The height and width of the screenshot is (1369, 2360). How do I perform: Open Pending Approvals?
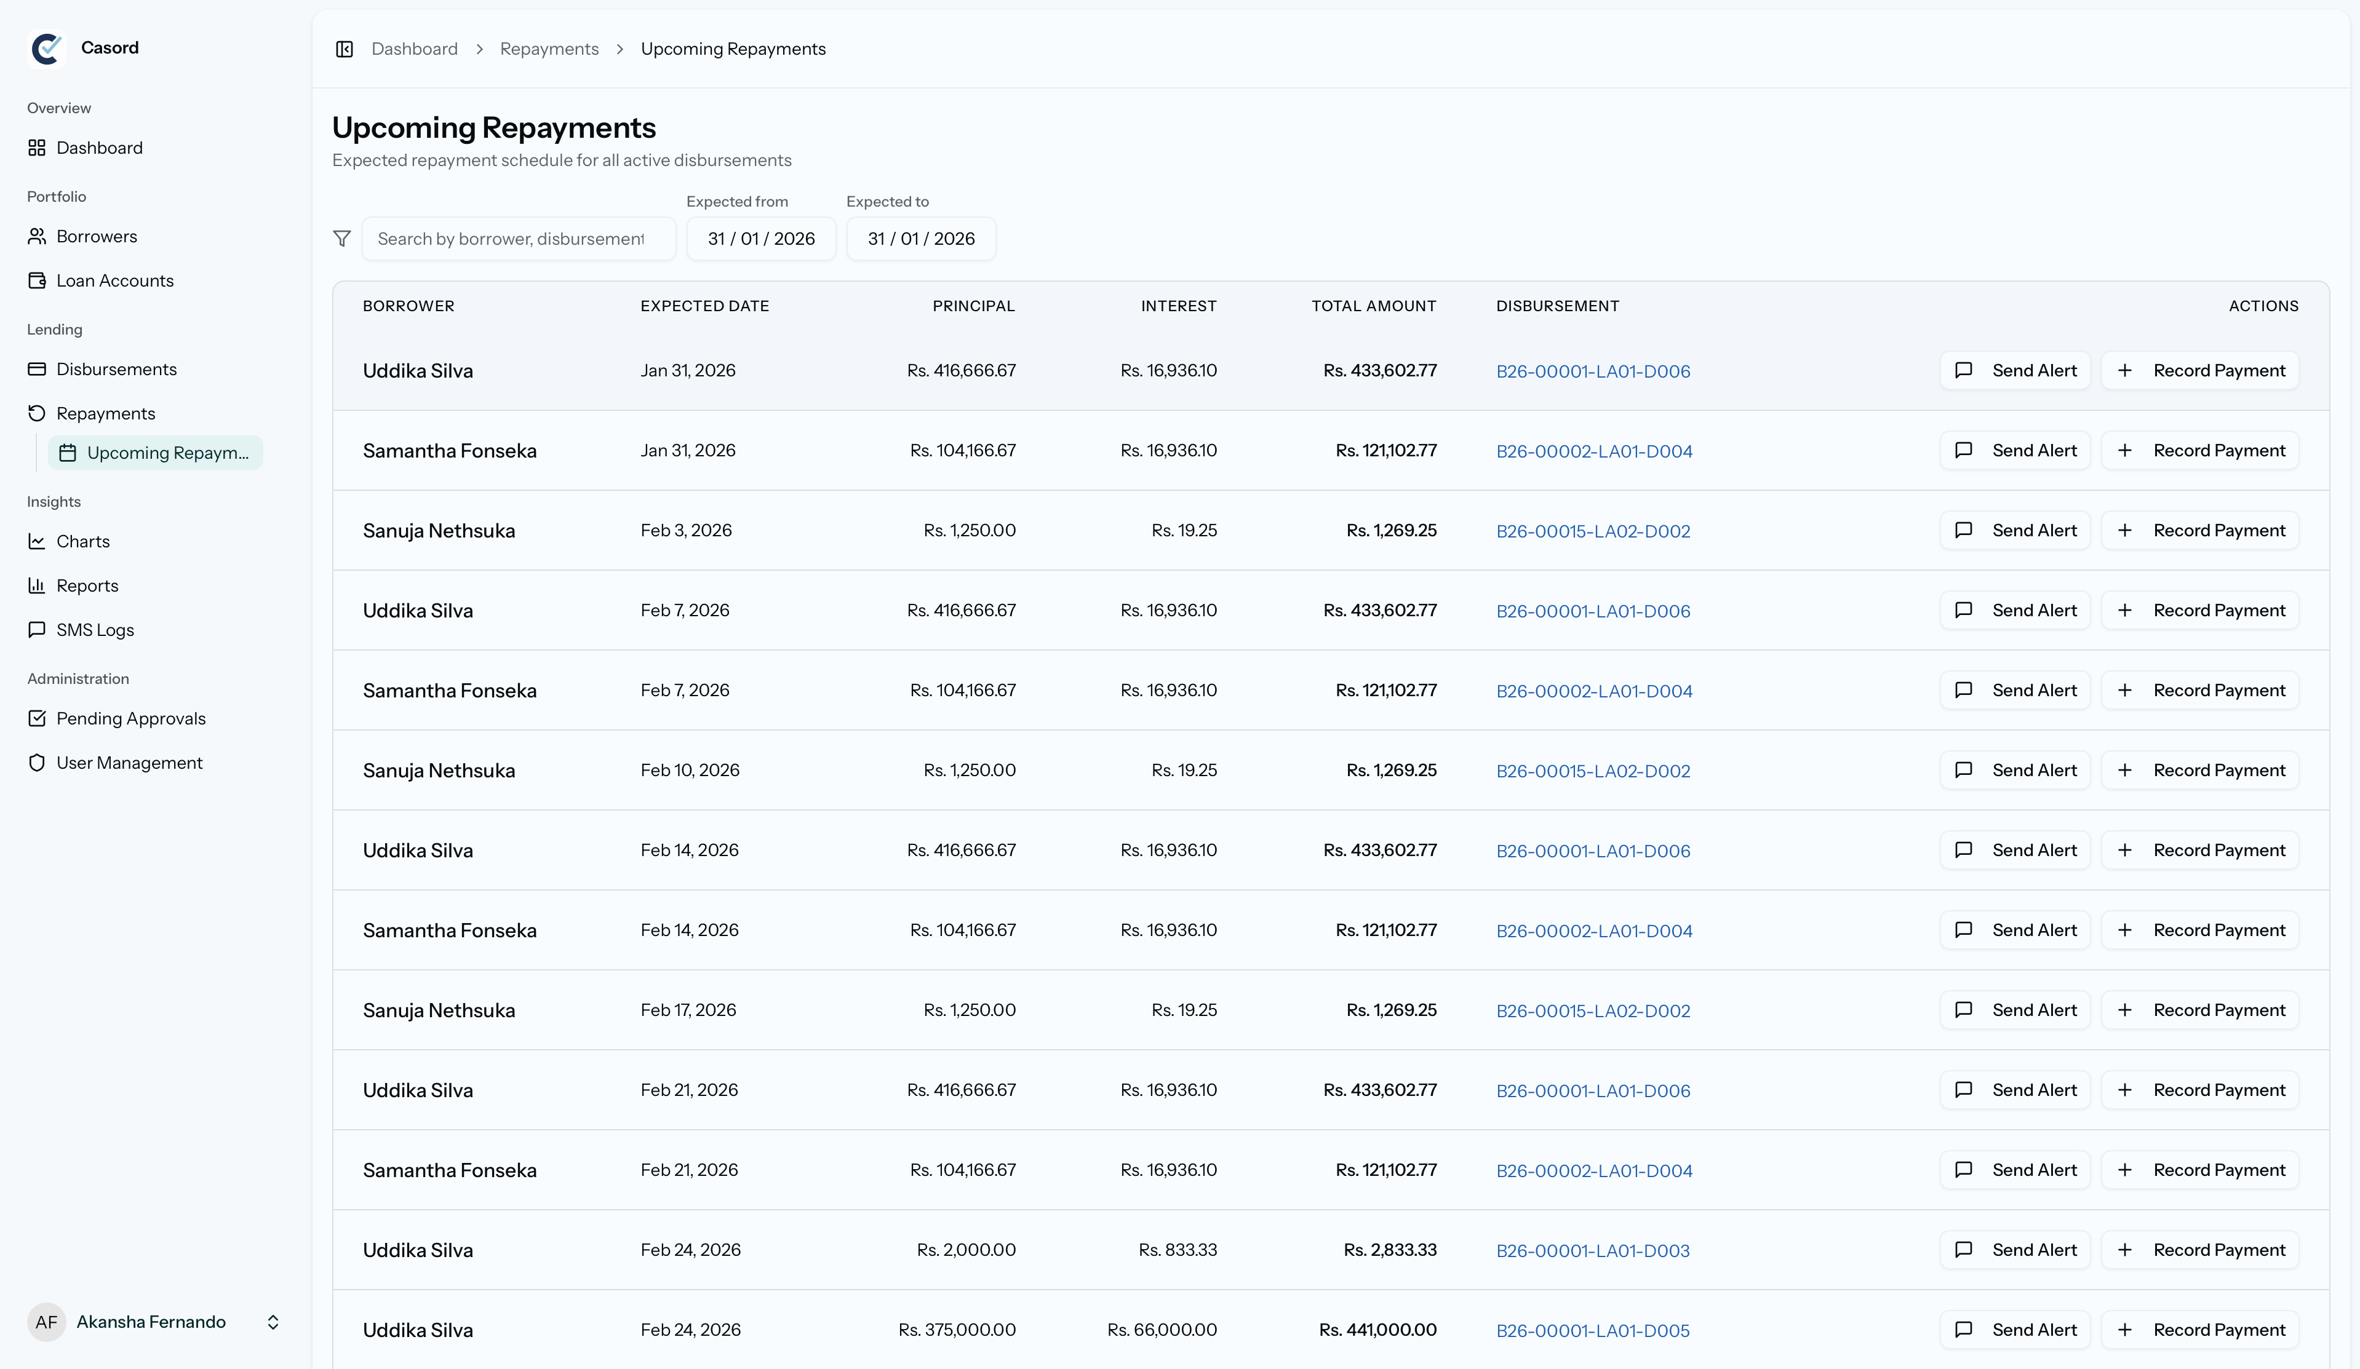coord(130,718)
